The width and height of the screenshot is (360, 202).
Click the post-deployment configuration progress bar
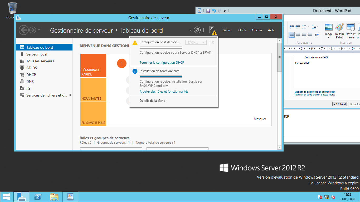click(161, 48)
